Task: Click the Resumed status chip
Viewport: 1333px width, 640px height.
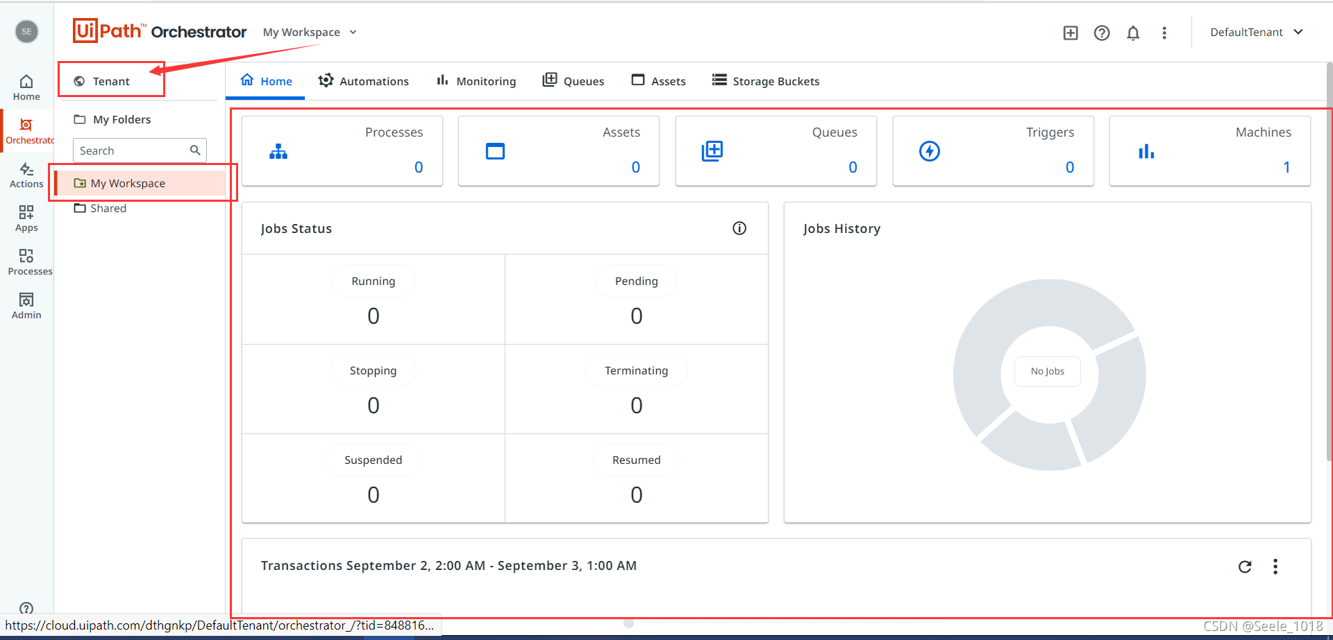Action: (x=637, y=460)
